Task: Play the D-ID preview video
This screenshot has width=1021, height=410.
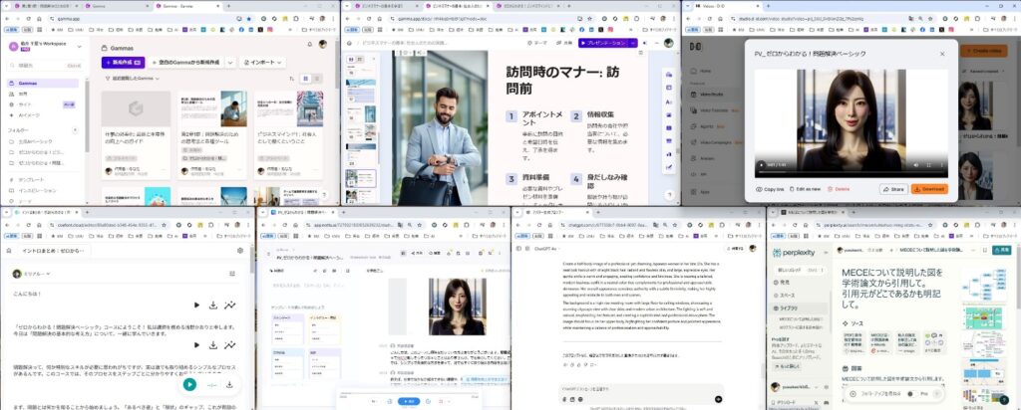Action: [761, 165]
